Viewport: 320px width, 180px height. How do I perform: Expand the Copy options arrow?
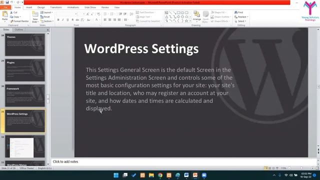coord(20,17)
